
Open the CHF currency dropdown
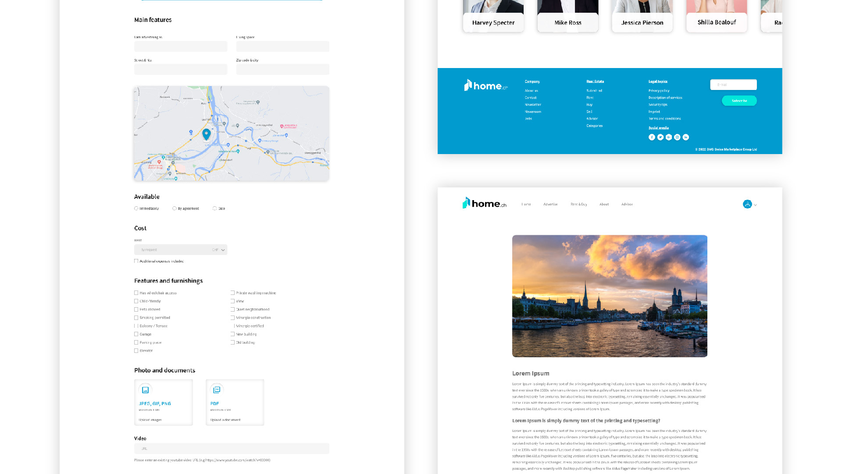pos(219,250)
